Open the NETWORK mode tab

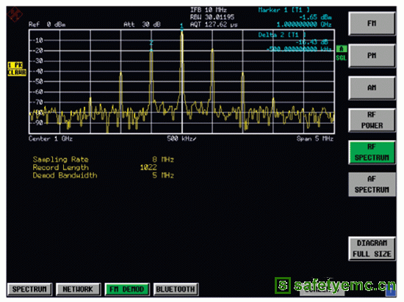point(78,289)
